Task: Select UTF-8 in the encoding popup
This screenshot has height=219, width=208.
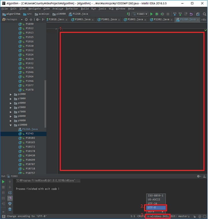Action: 156,207
